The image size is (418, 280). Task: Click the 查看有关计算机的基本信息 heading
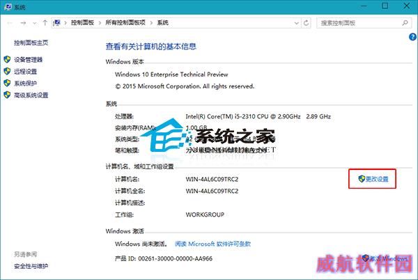tap(151, 47)
